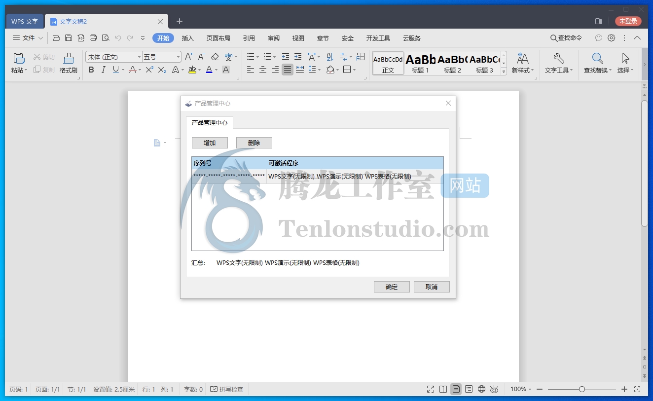This screenshot has width=653, height=401.
Task: Confirm with 确定 button
Action: [x=392, y=287]
